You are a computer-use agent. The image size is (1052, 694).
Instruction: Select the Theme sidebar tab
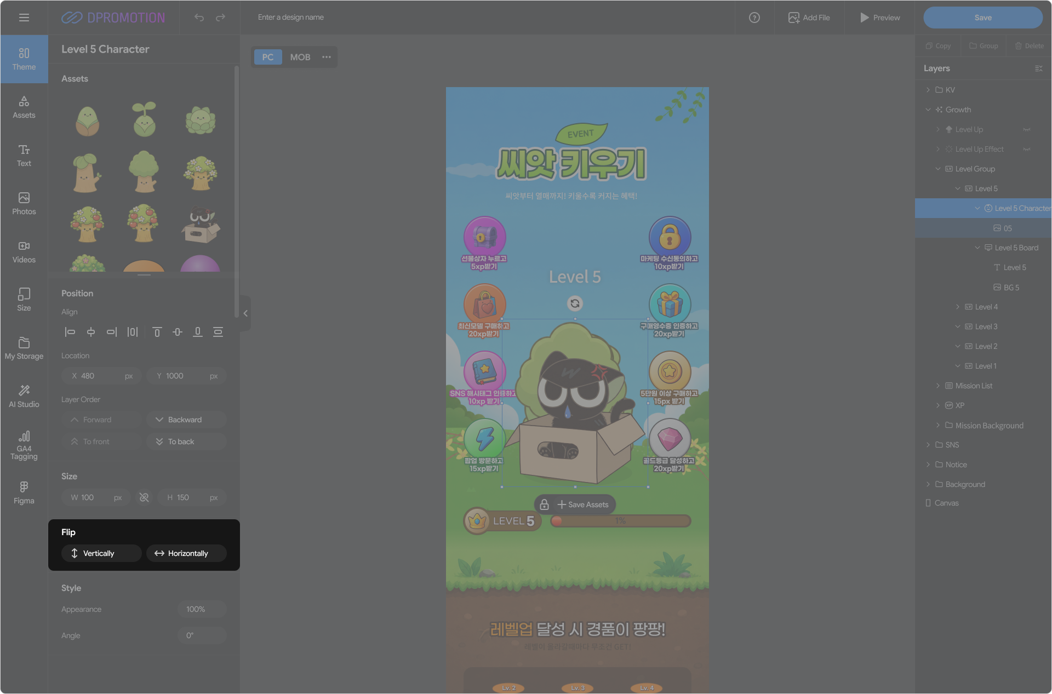pos(24,59)
